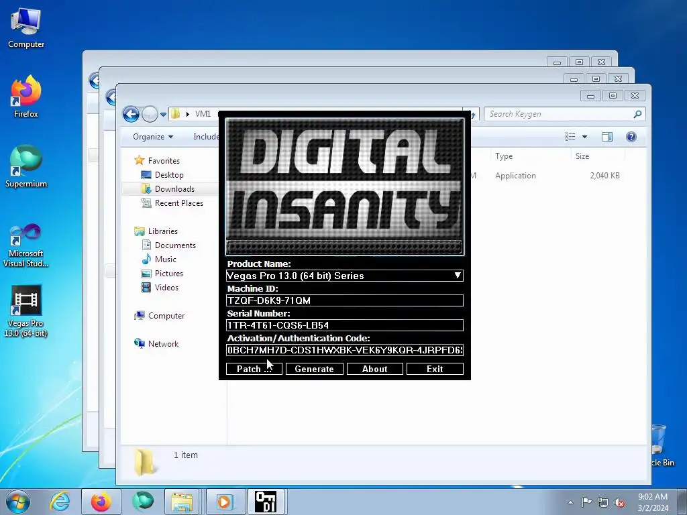Viewport: 687px width, 515px height.
Task: Open Downloads under Favorites
Action: pyautogui.click(x=174, y=188)
